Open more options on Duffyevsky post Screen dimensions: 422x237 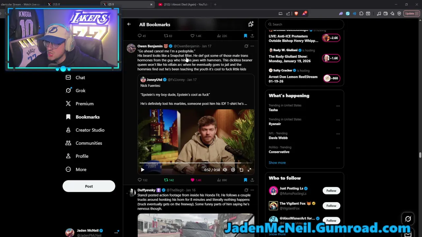coord(252,190)
